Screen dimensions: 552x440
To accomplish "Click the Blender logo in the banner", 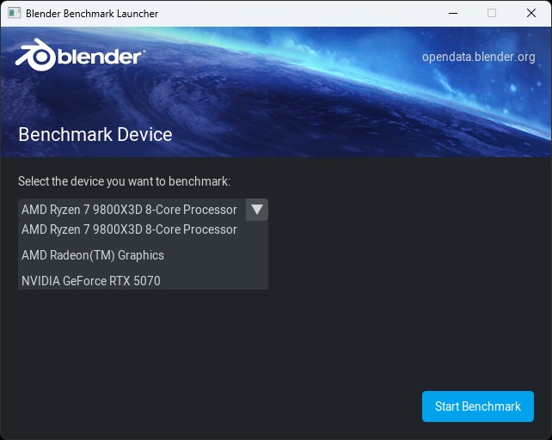I will coord(80,55).
